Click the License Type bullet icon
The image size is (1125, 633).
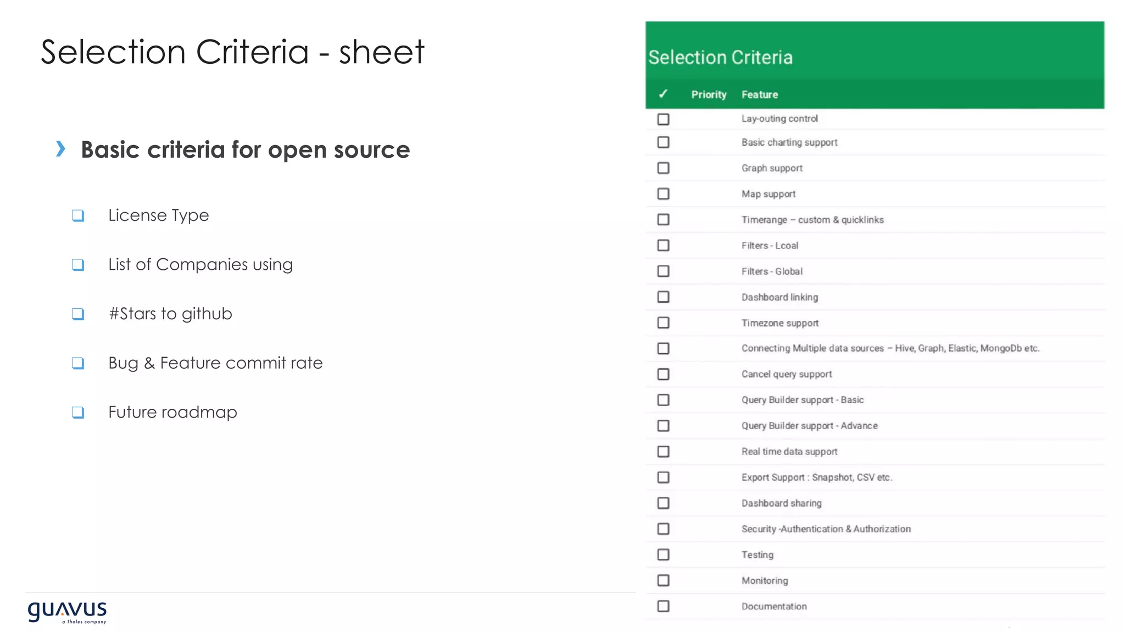[78, 215]
